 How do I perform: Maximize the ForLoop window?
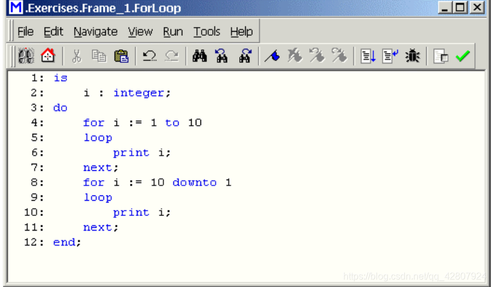[x=460, y=8]
